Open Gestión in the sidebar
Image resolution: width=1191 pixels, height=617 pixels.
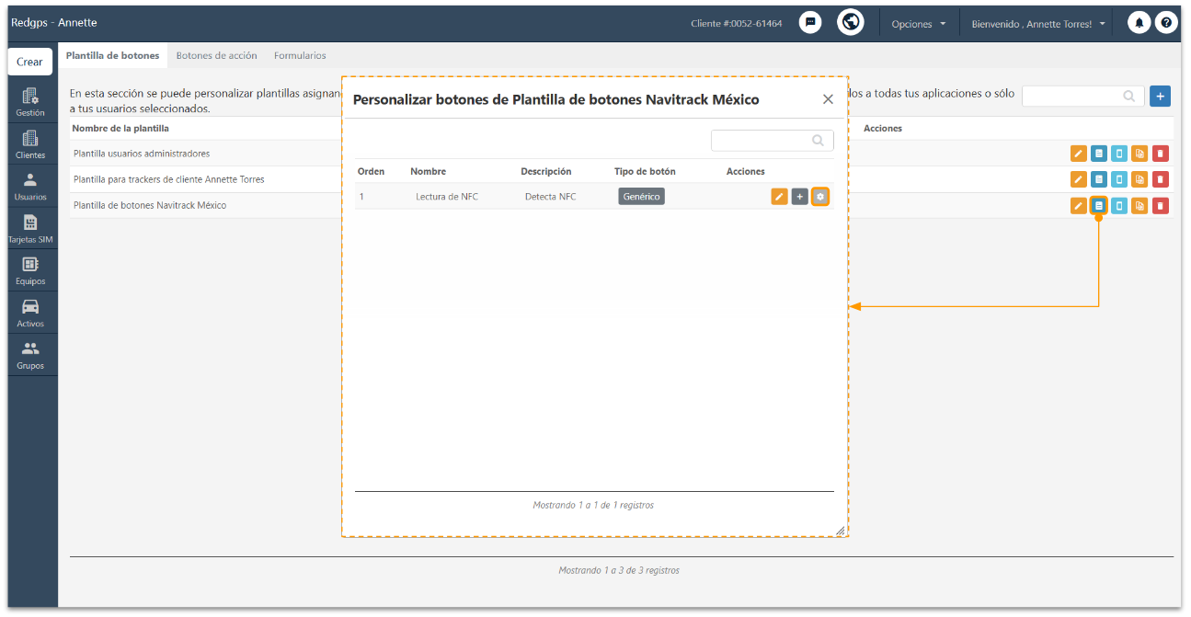30,102
